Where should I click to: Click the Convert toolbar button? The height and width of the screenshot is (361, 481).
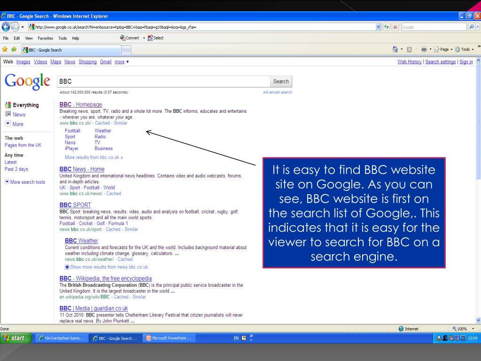[130, 38]
